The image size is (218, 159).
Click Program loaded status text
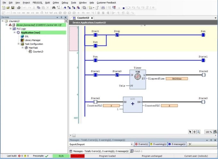coord(107,156)
